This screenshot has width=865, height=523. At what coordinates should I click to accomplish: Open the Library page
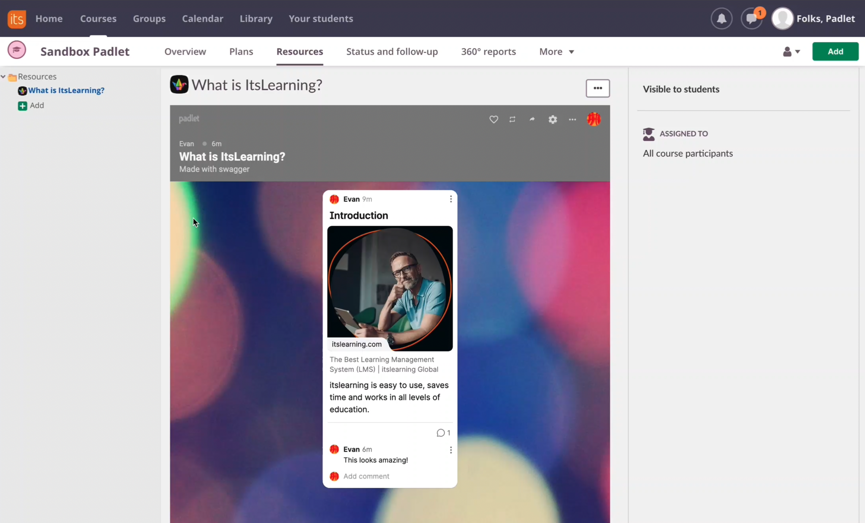256,19
